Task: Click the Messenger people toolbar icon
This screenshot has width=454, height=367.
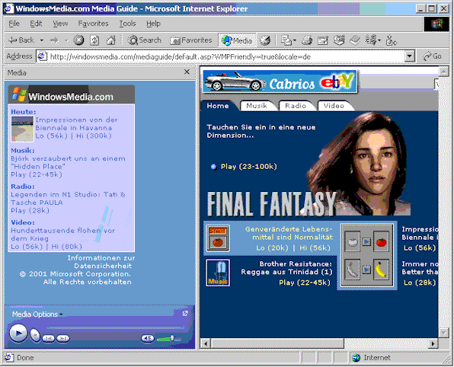Action: 371,40
